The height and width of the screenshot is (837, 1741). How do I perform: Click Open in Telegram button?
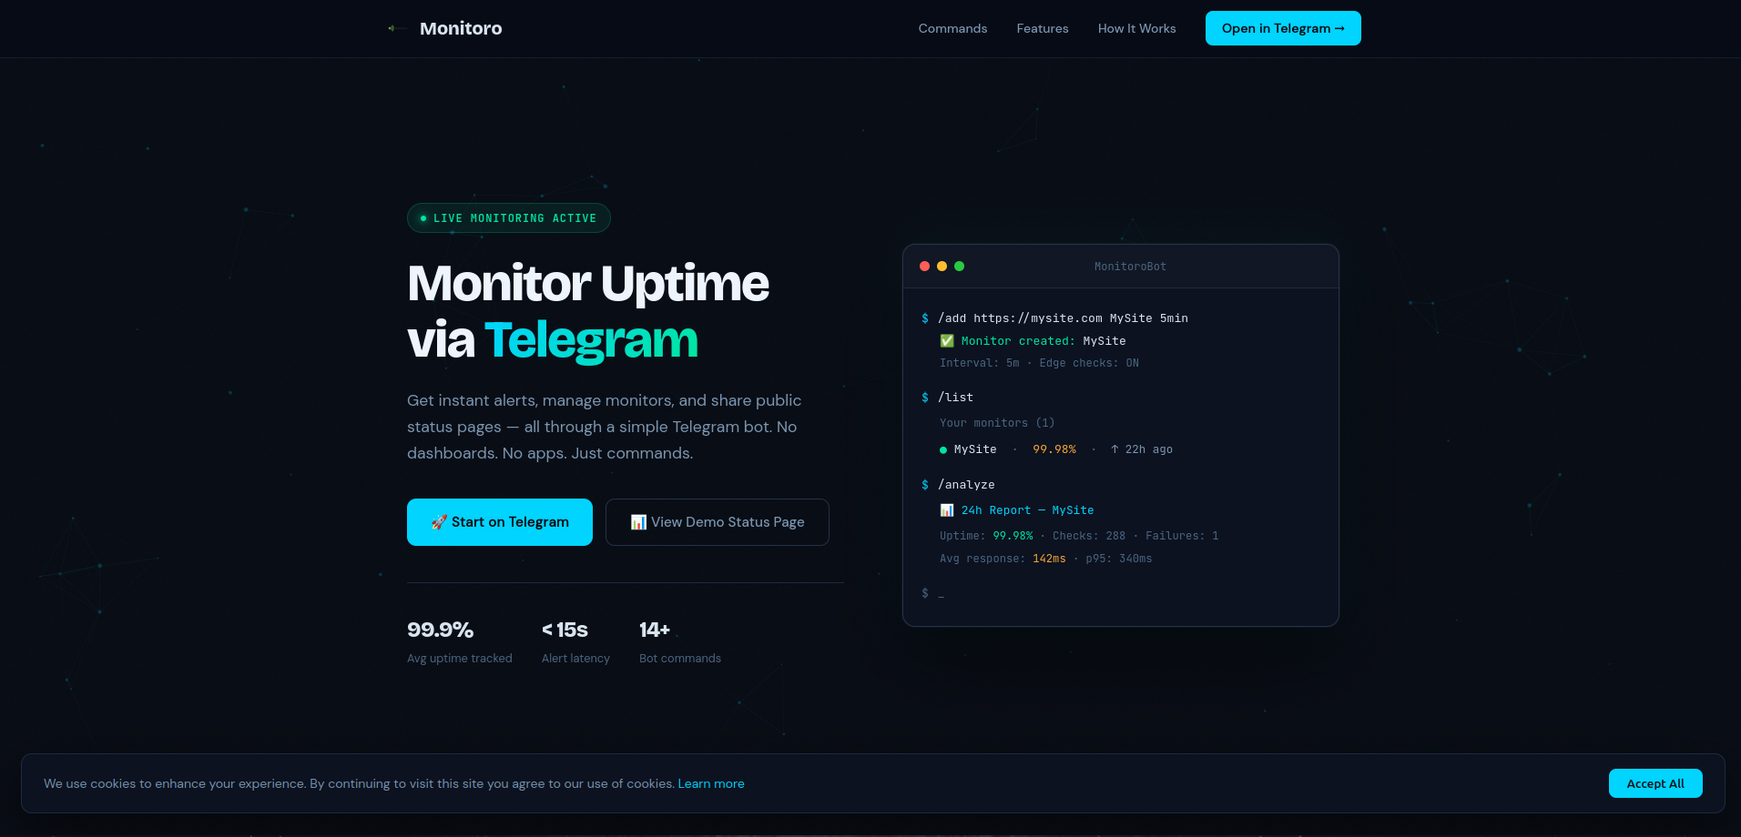(1283, 28)
